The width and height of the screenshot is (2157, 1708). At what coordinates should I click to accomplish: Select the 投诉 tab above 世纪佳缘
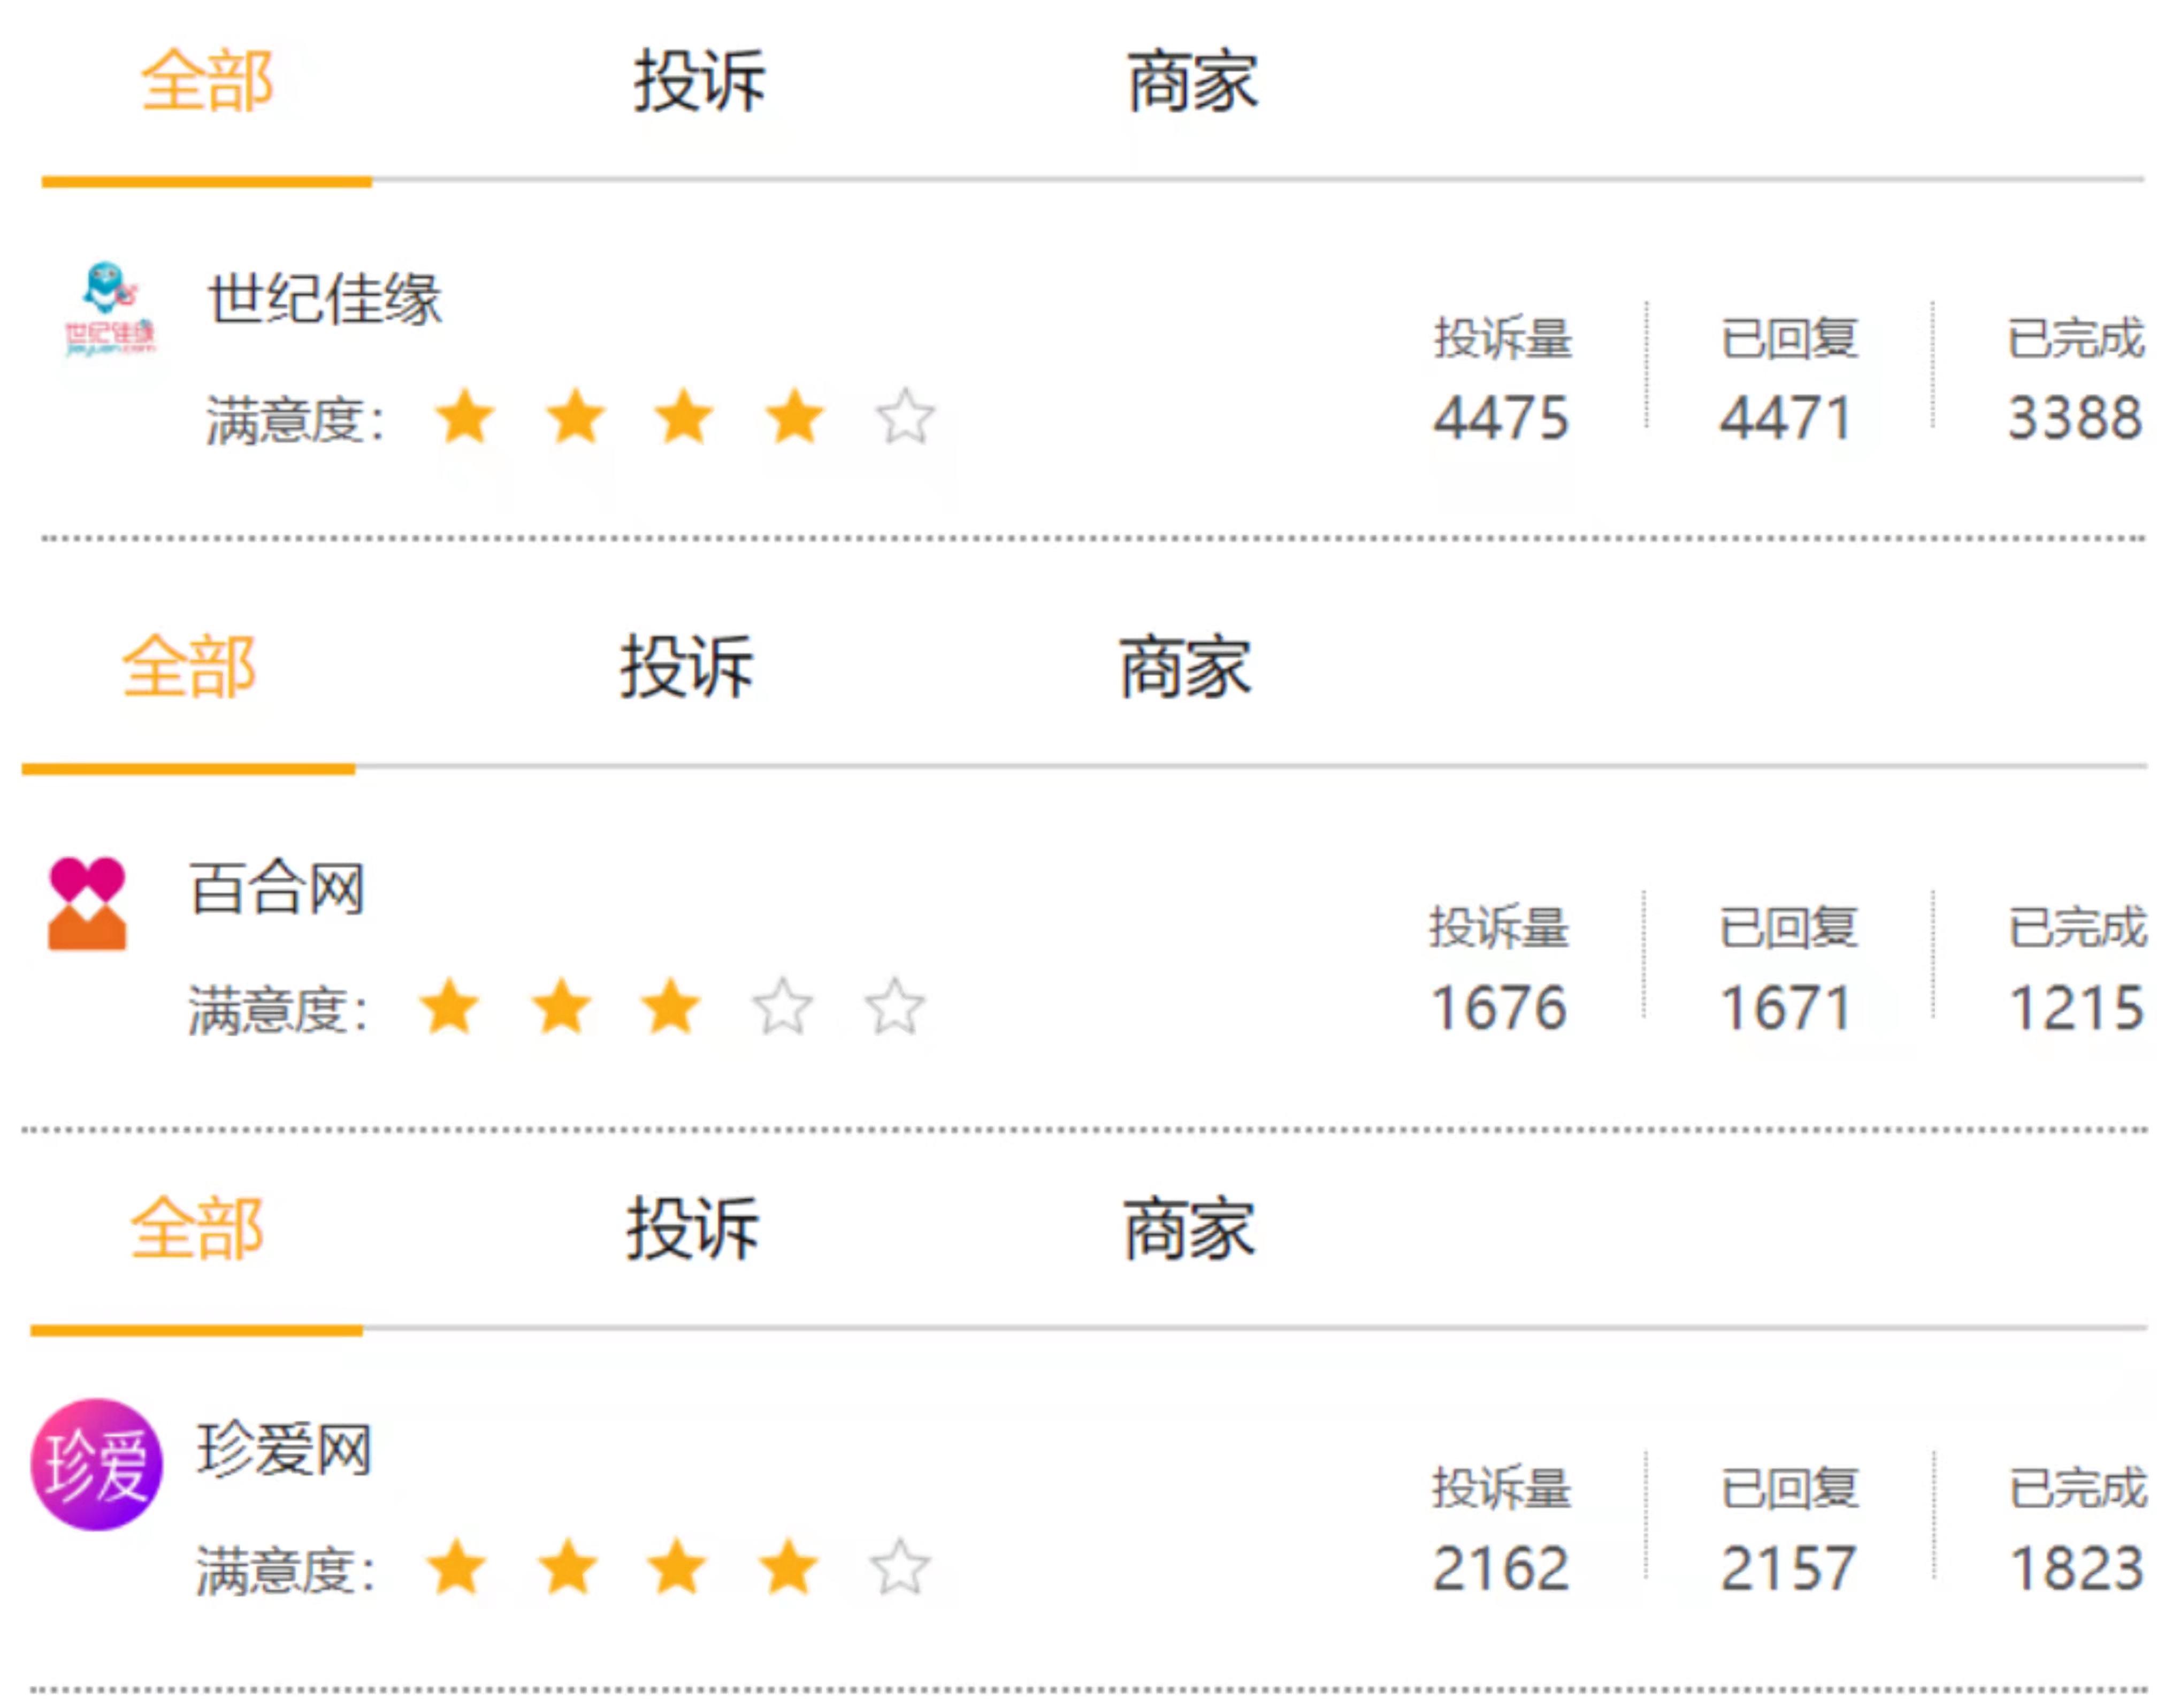point(699,81)
